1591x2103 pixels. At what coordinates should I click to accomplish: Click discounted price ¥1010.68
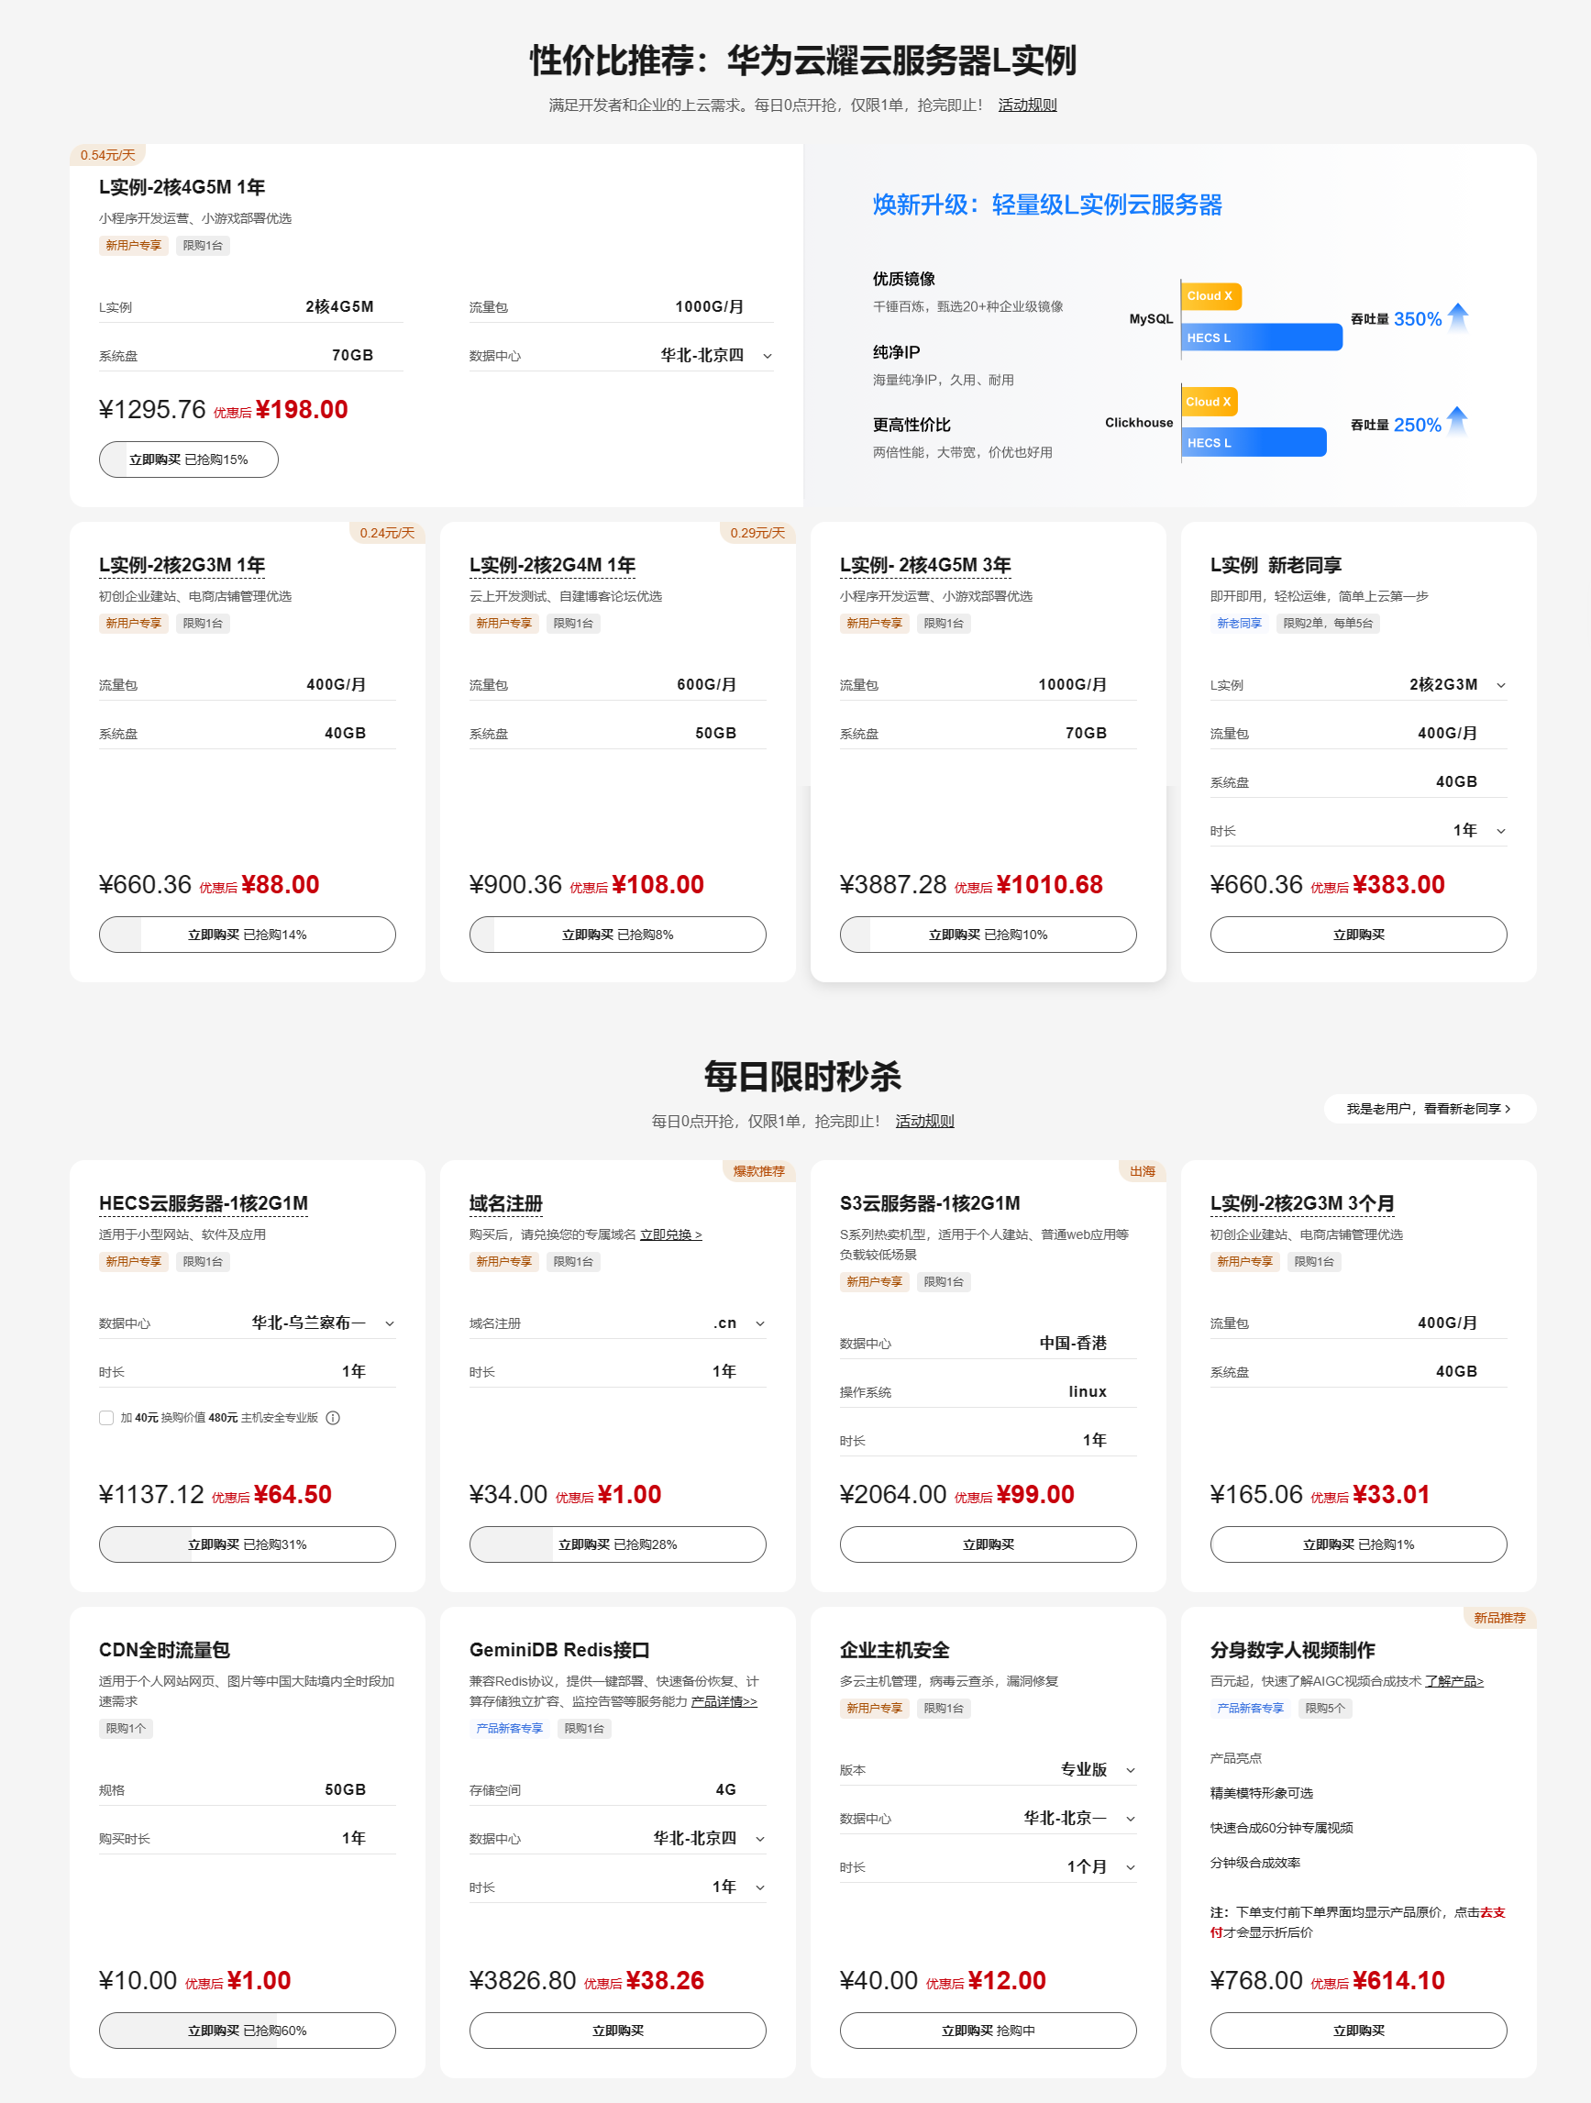tap(1050, 884)
